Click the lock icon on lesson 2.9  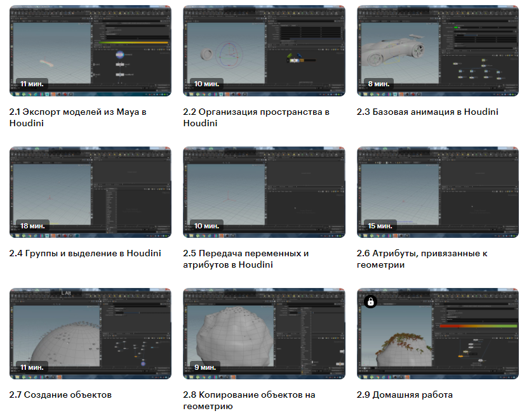click(371, 301)
